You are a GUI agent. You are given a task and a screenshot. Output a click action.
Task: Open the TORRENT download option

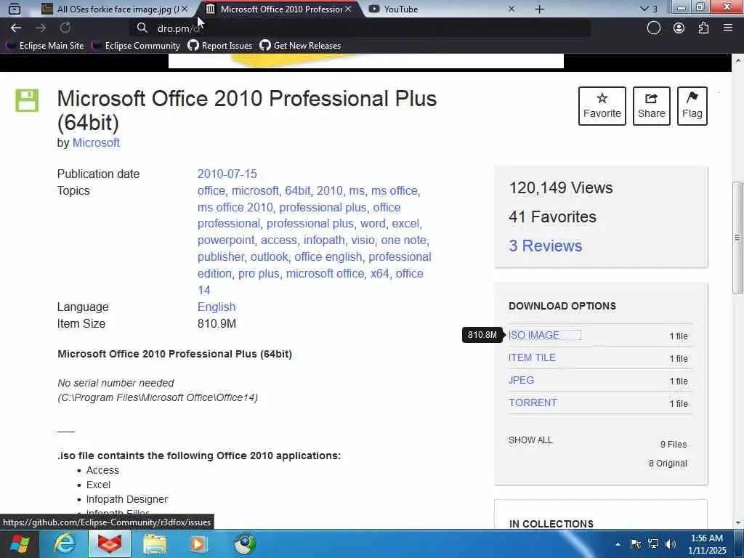click(x=533, y=403)
